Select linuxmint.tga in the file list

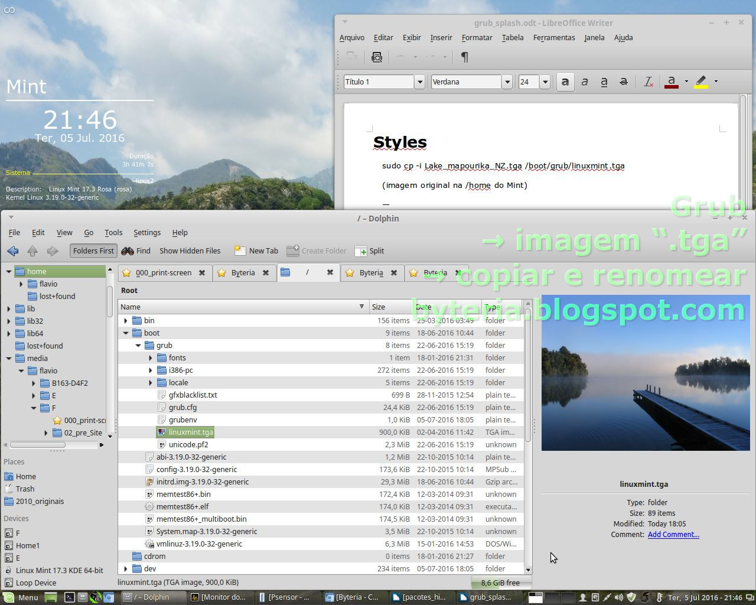191,432
